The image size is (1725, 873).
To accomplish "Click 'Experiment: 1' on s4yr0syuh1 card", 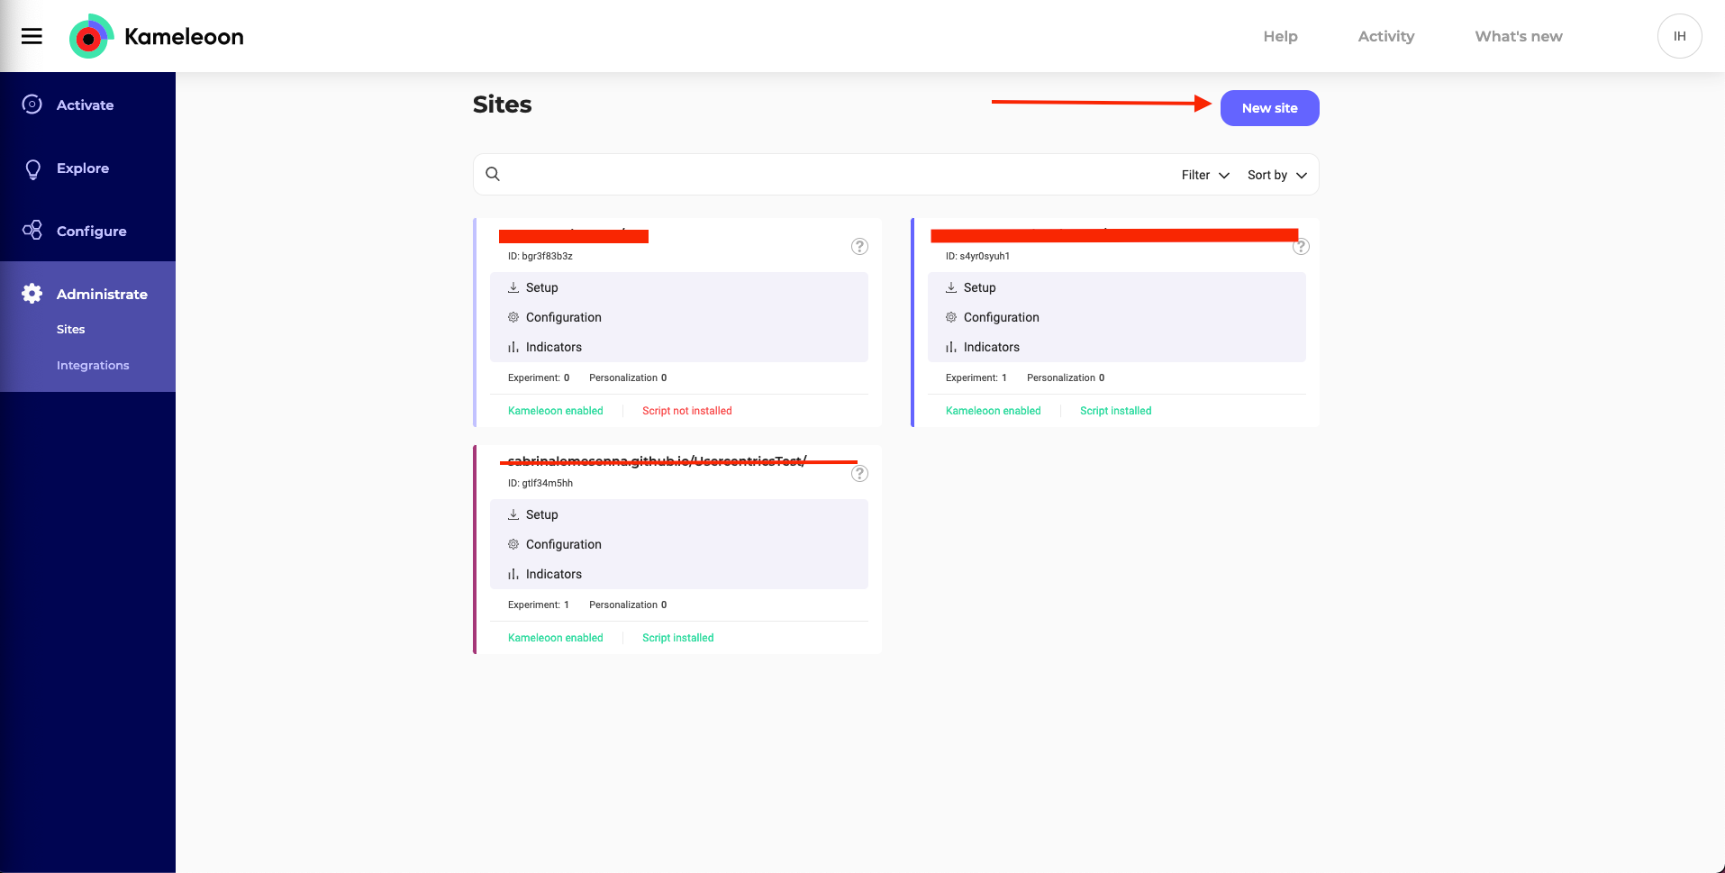I will tap(976, 377).
